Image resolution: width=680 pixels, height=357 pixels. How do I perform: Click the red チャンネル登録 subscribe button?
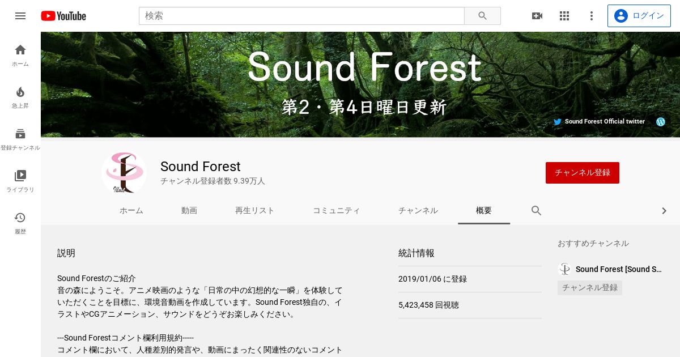pos(583,173)
